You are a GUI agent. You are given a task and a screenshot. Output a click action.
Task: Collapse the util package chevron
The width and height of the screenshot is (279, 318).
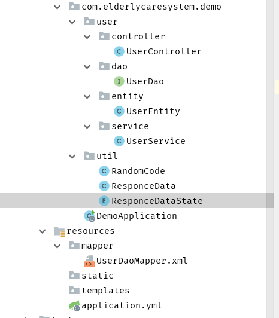(72, 157)
